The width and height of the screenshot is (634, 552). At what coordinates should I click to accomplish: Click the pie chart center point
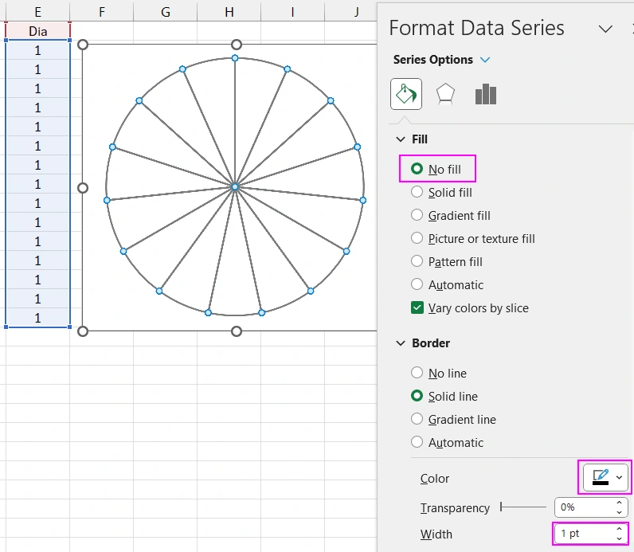click(x=235, y=186)
